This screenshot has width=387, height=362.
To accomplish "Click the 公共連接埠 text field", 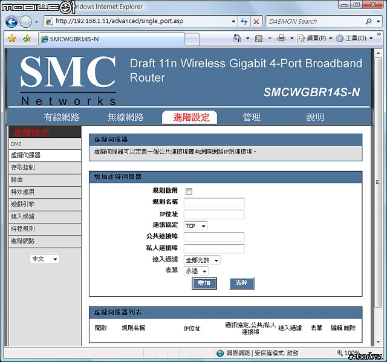I will pos(214,236).
